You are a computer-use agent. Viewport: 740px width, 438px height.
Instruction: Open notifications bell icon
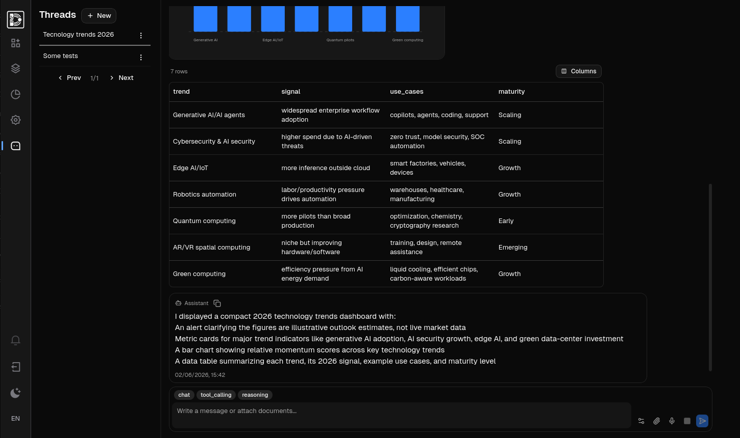[15, 340]
